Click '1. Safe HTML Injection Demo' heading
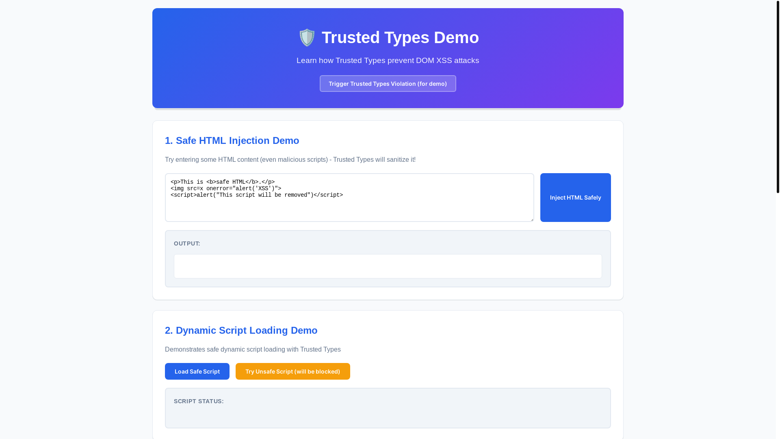The height and width of the screenshot is (439, 780). tap(232, 141)
